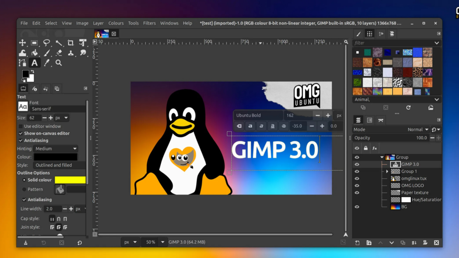
Task: Collapse the Group layer tree
Action: (381, 157)
